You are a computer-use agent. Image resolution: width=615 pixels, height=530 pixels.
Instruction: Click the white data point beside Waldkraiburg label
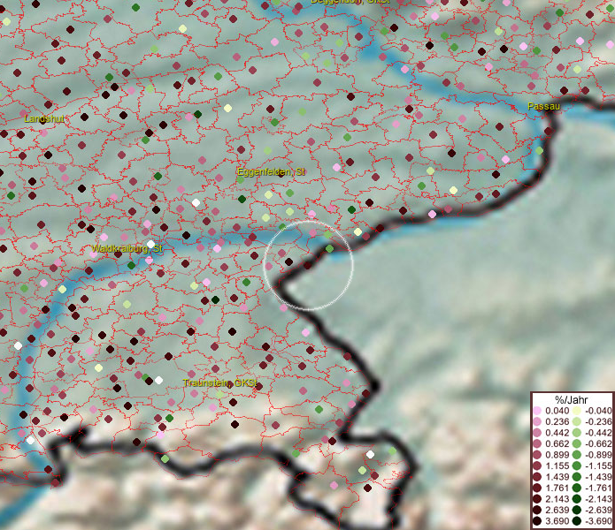(150, 245)
